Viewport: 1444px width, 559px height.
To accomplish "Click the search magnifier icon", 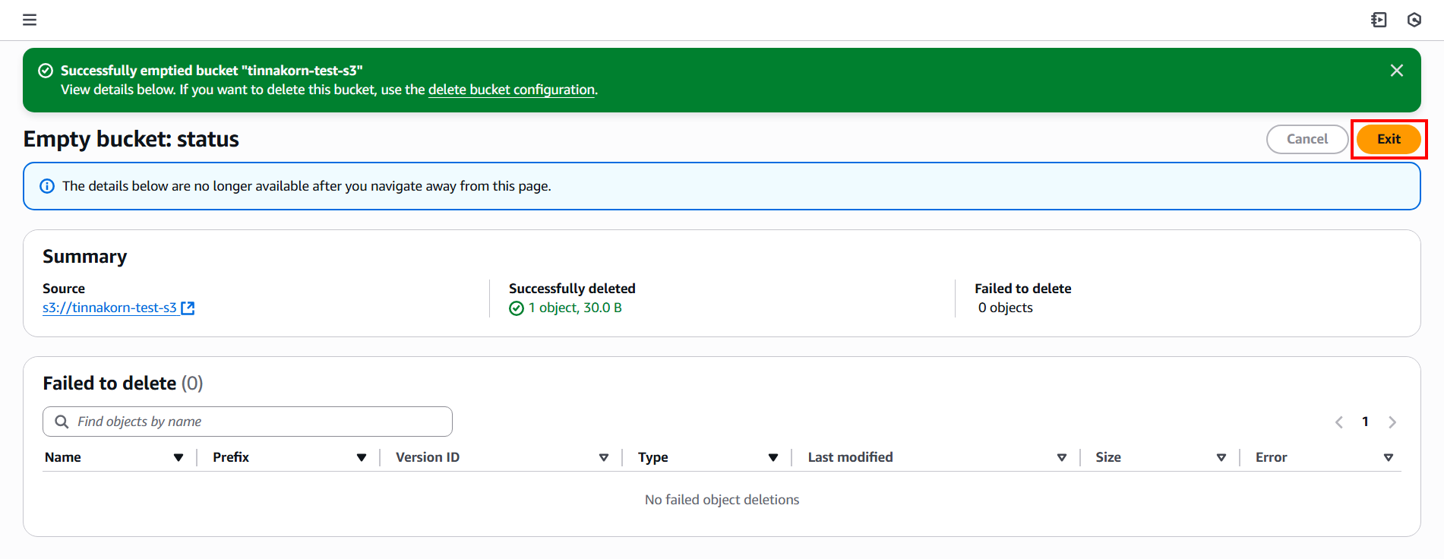I will coord(62,422).
